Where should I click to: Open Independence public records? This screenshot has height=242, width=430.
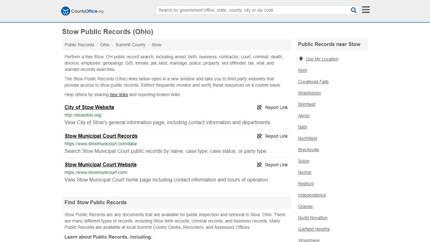tap(312, 195)
